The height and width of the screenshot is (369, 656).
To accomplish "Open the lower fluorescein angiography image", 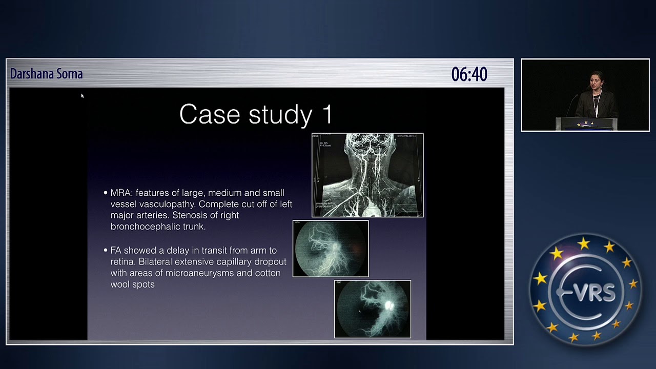I will pos(373,309).
